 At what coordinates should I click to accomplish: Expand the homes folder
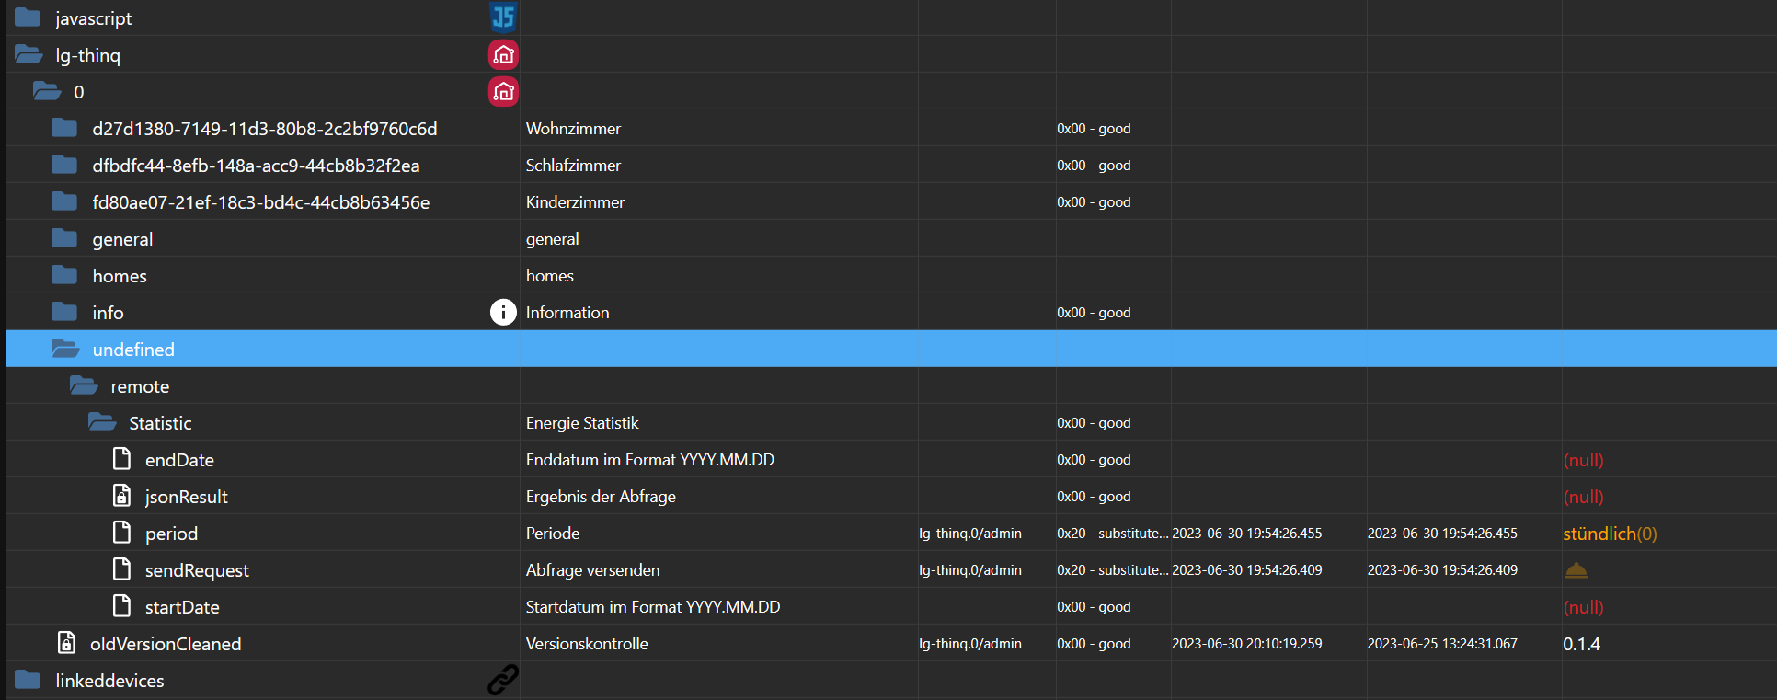point(64,275)
